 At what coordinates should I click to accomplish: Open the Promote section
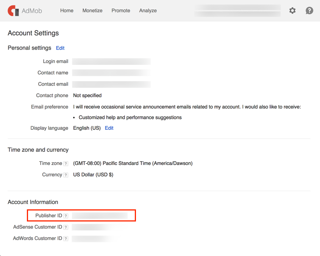pos(121,11)
